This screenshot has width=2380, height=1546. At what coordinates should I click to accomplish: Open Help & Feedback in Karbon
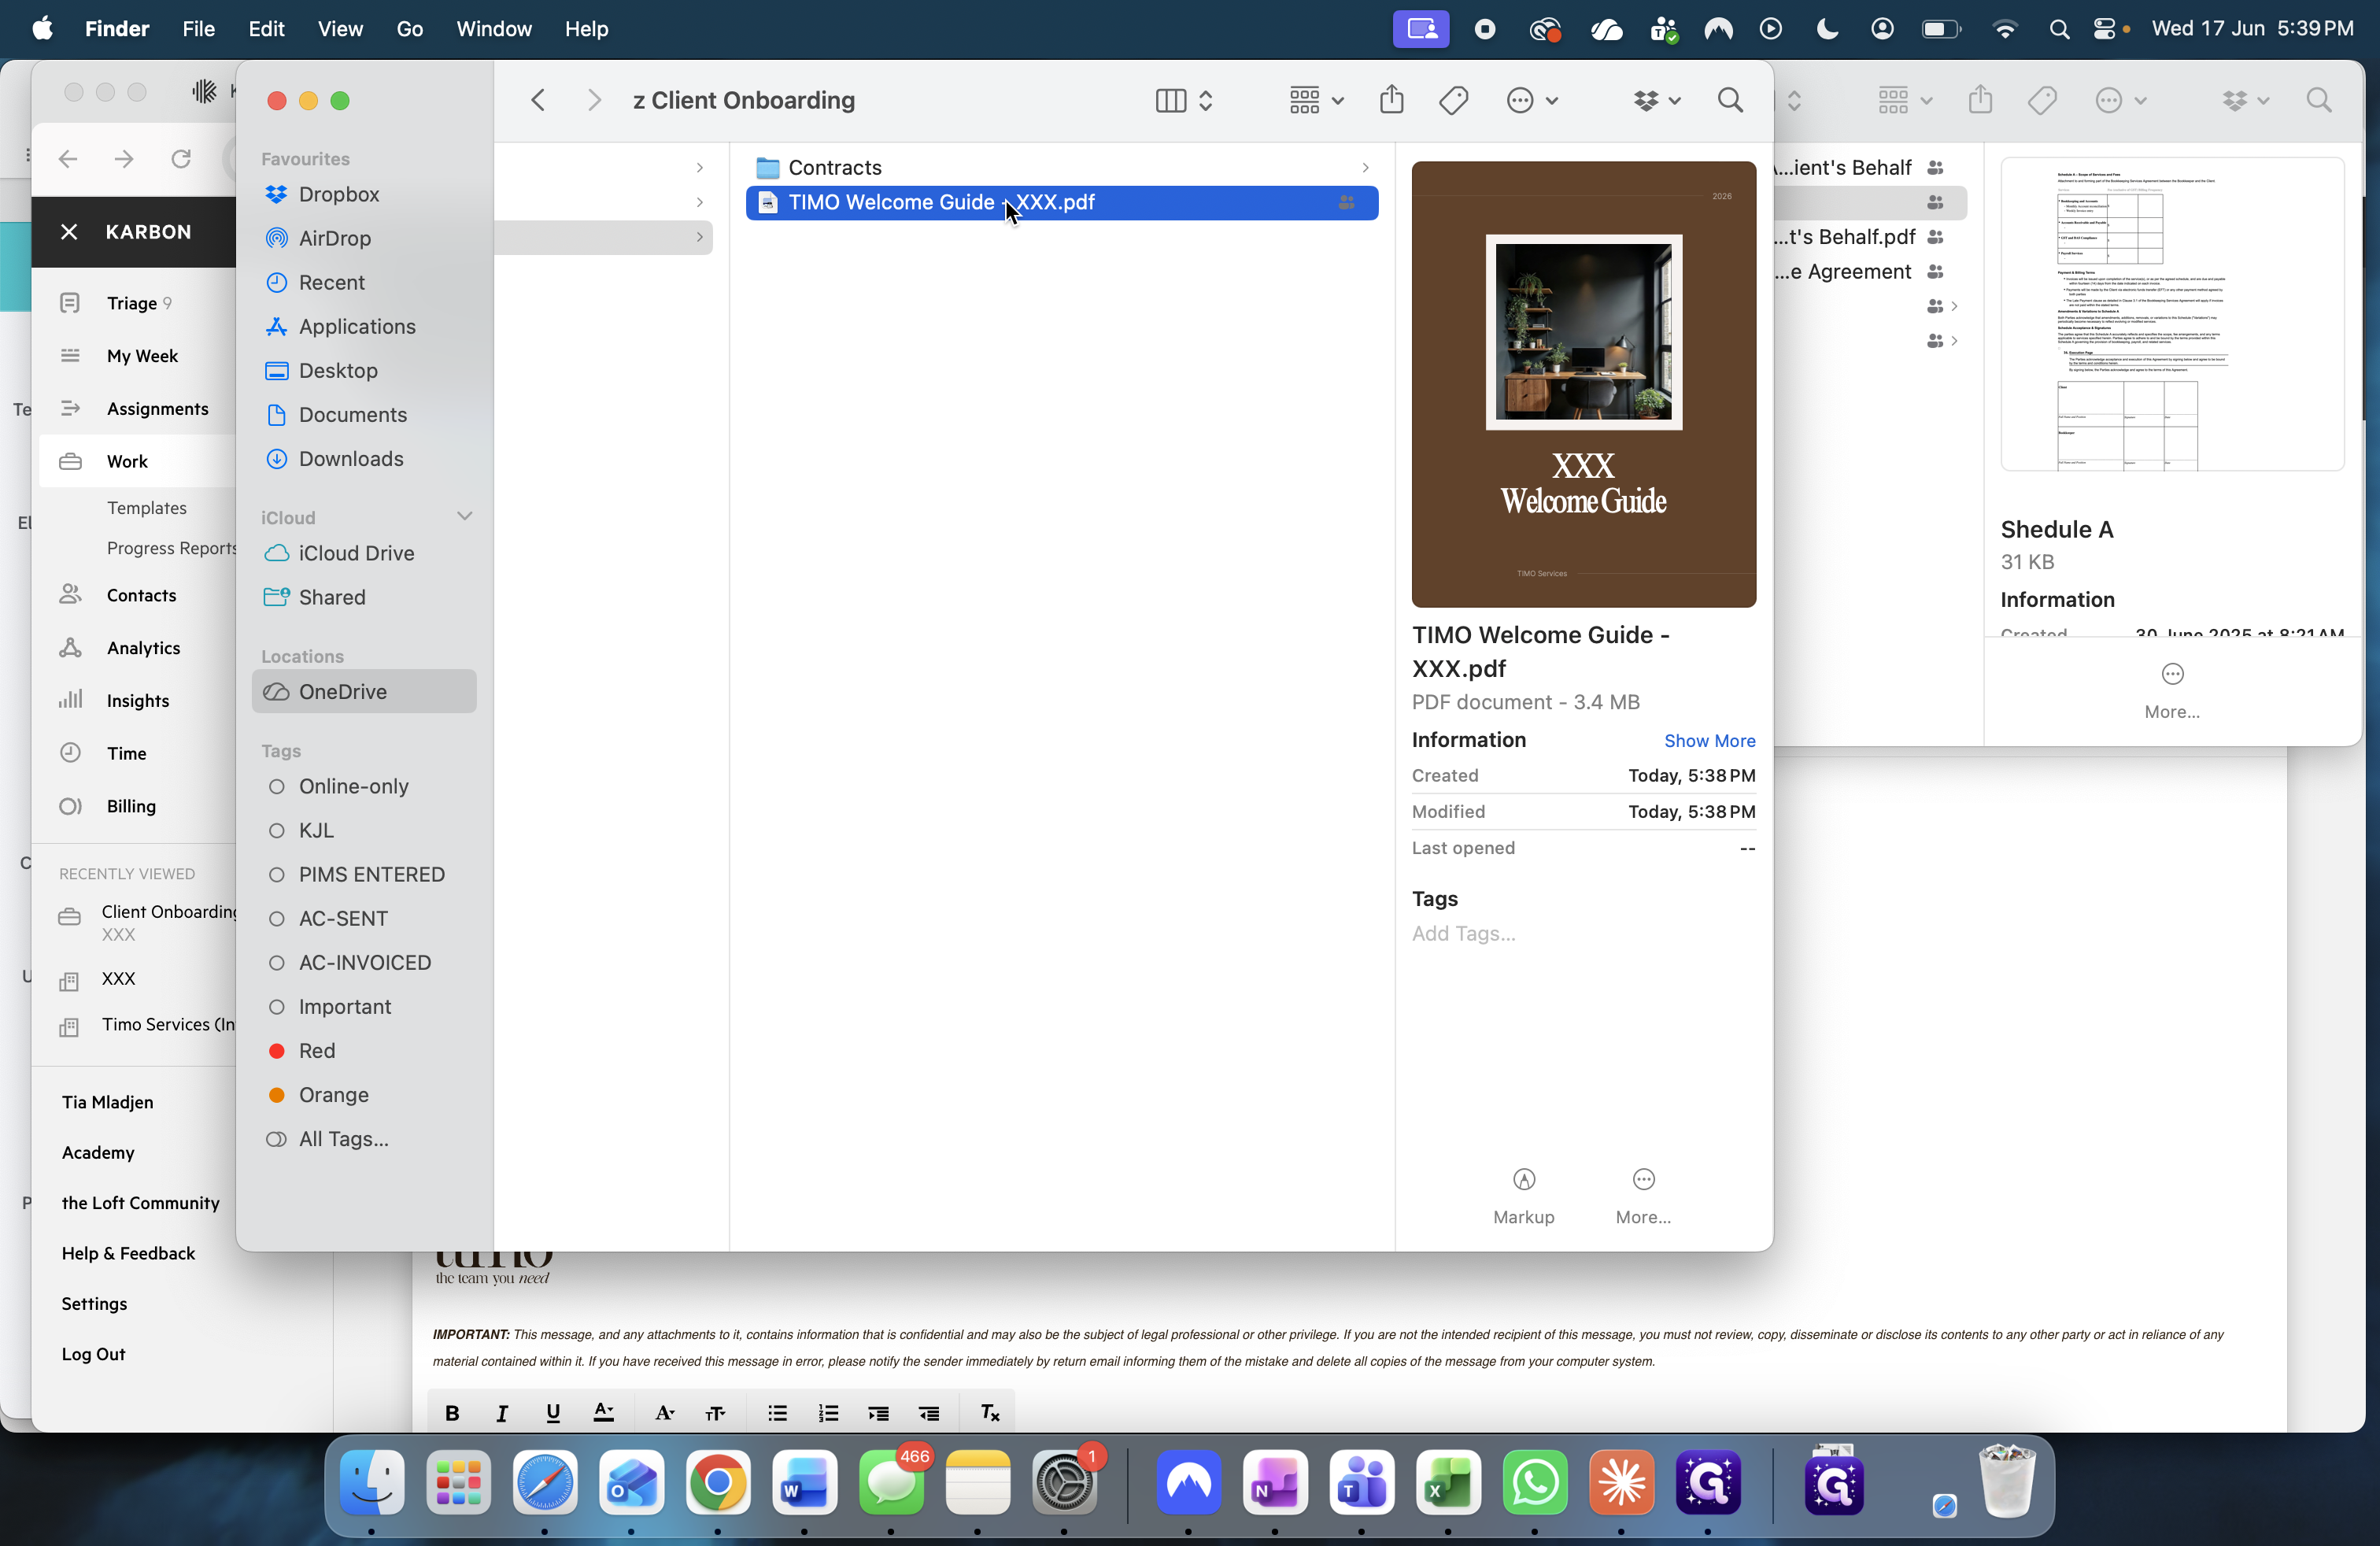pyautogui.click(x=128, y=1253)
